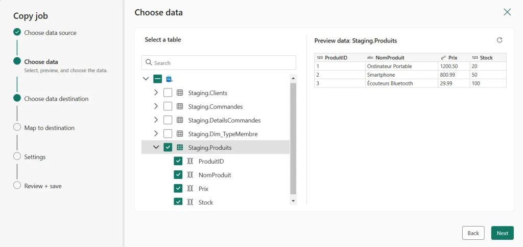Click the 'Preview data: Staging.Produits' heading

pyautogui.click(x=355, y=41)
